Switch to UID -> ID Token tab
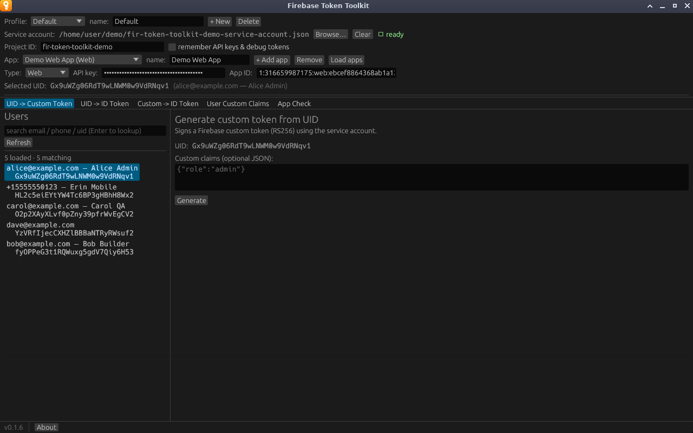Screen dimensions: 693x433 point(104,103)
